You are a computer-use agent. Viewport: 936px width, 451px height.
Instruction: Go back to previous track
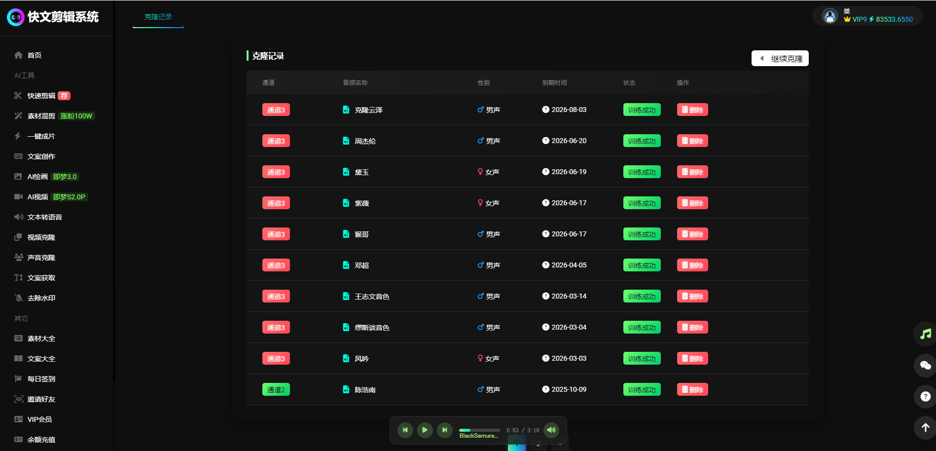click(405, 430)
